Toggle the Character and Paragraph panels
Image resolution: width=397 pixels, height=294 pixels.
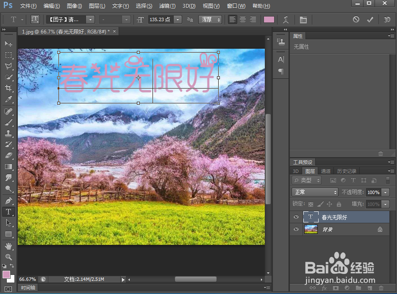(x=303, y=19)
